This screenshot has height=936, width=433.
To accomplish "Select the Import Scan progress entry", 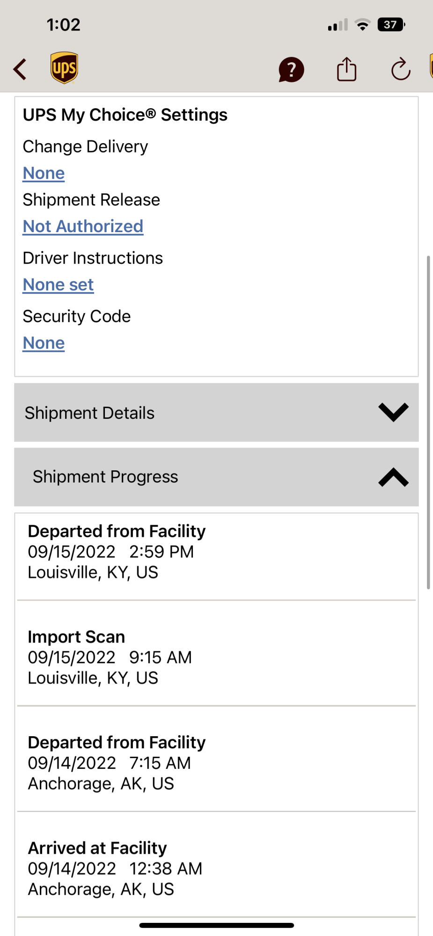I will pyautogui.click(x=216, y=657).
